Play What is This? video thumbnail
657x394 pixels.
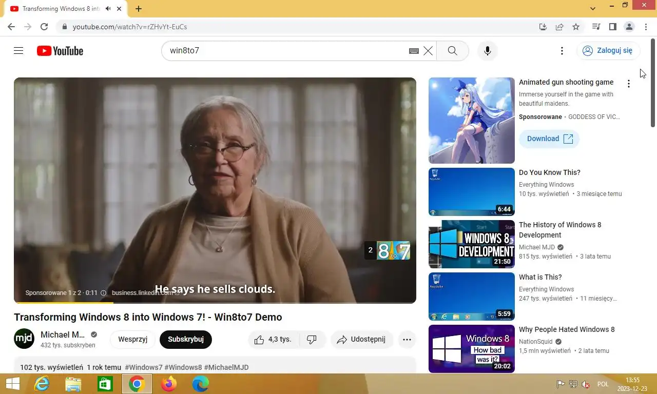click(x=472, y=297)
